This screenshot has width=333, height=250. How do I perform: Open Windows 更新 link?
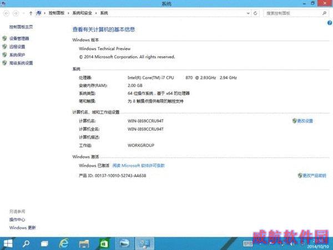pyautogui.click(x=23, y=228)
